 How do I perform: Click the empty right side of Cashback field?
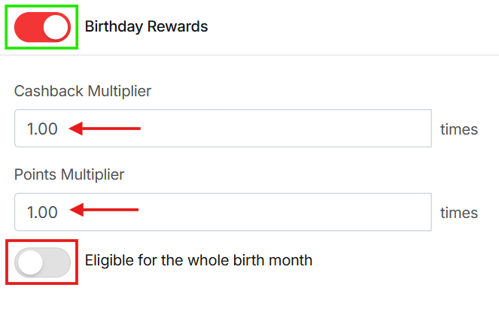(x=339, y=129)
